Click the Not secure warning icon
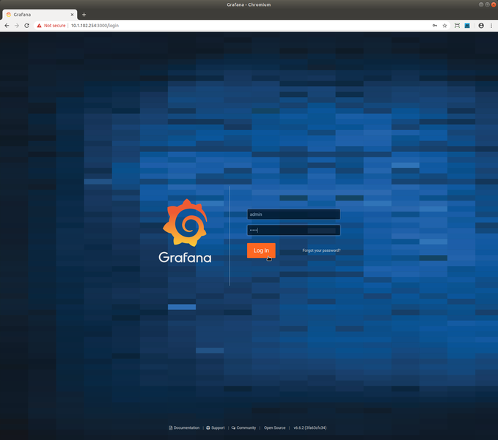The height and width of the screenshot is (440, 498). [39, 26]
